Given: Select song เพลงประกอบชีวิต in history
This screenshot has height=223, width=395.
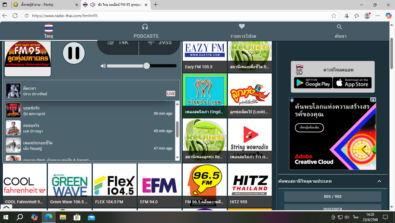Looking at the screenshot, I should click(x=89, y=145).
